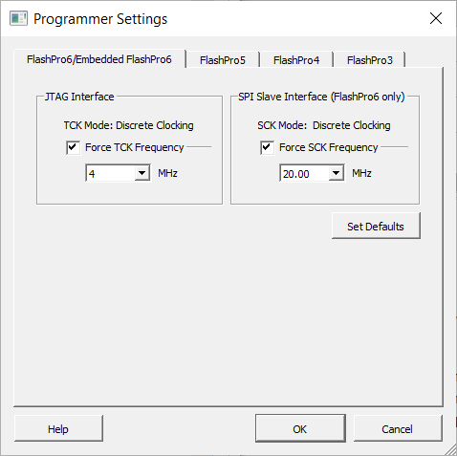
Task: Dismiss the dialog with Cancel
Action: click(x=398, y=428)
